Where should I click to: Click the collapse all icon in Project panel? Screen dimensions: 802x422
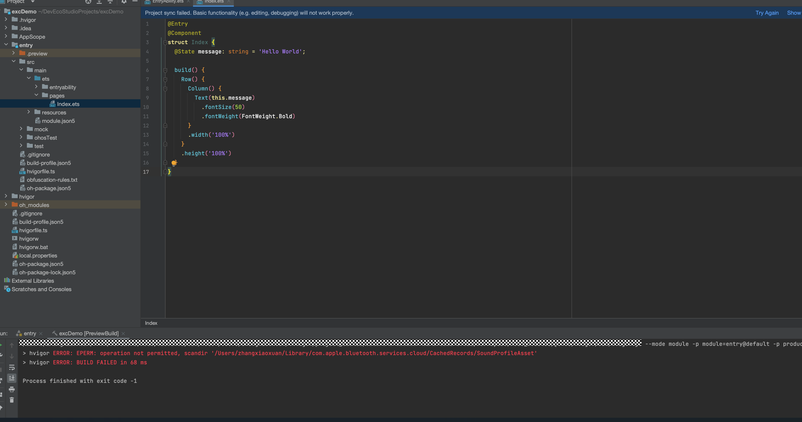pos(110,2)
